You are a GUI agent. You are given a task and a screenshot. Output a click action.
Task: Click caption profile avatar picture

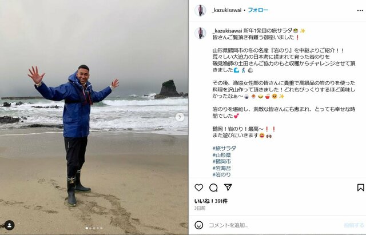tap(200, 33)
